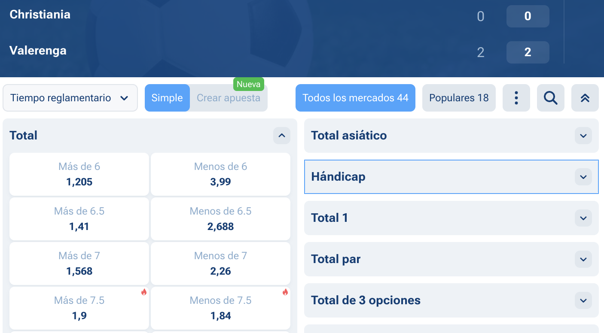Viewport: 604px width, 333px height.
Task: Click the Hándicap section title
Action: coord(338,177)
